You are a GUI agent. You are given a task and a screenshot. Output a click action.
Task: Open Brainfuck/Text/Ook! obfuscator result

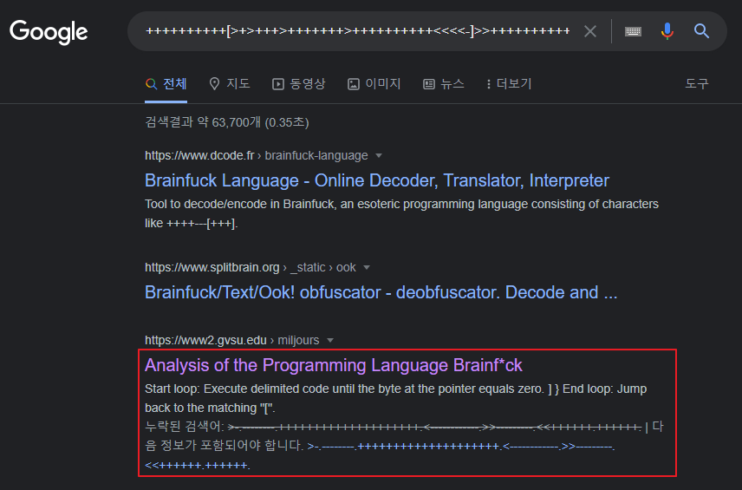381,292
